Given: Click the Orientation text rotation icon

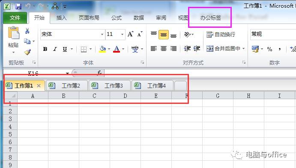Looking at the screenshot, I should (187, 35).
